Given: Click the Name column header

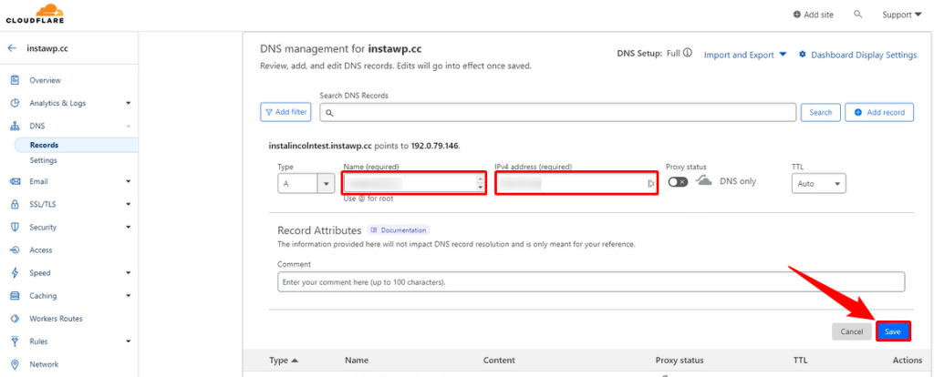Looking at the screenshot, I should tap(357, 361).
